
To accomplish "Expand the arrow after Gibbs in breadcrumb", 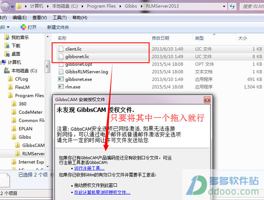I will [141, 6].
